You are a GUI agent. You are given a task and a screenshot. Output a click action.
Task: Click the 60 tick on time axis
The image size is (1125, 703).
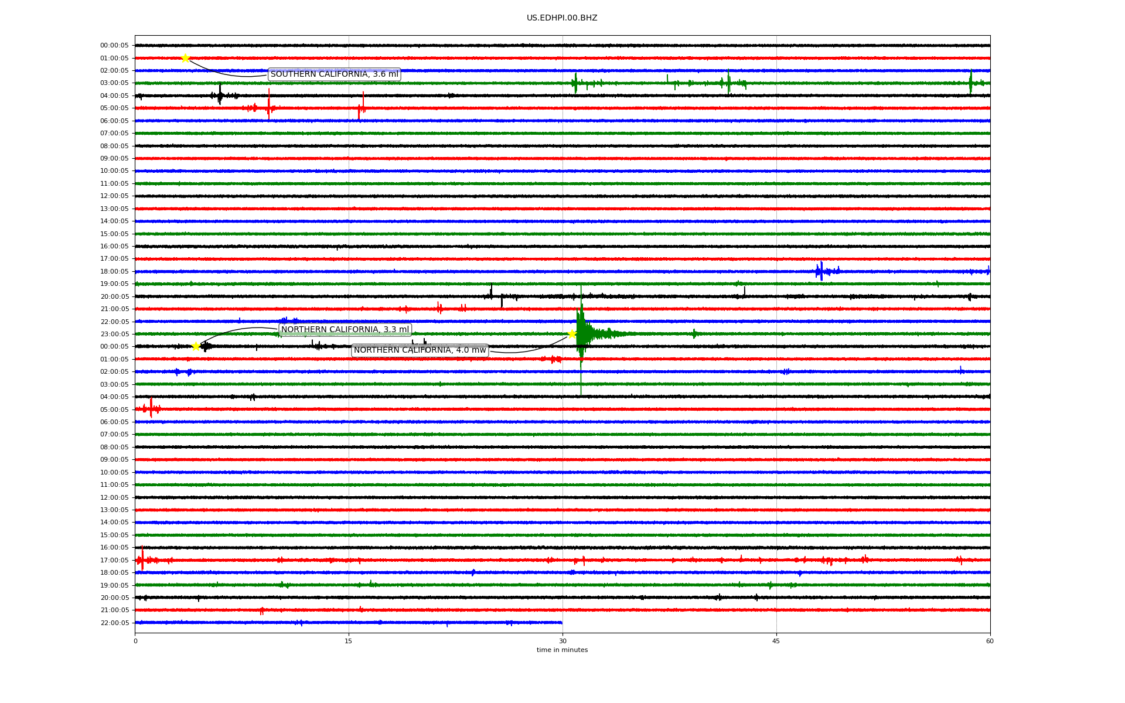click(990, 641)
